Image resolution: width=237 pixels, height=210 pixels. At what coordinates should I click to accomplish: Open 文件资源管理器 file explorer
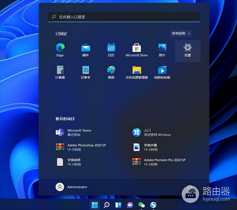[x=137, y=72]
